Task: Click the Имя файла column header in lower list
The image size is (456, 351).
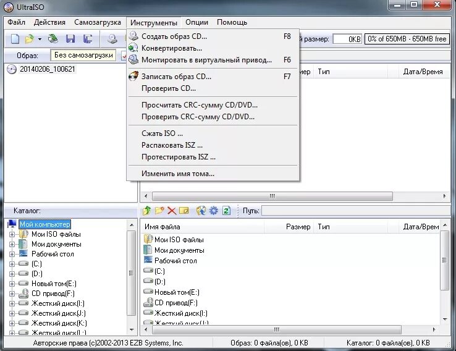Action: [x=203, y=227]
